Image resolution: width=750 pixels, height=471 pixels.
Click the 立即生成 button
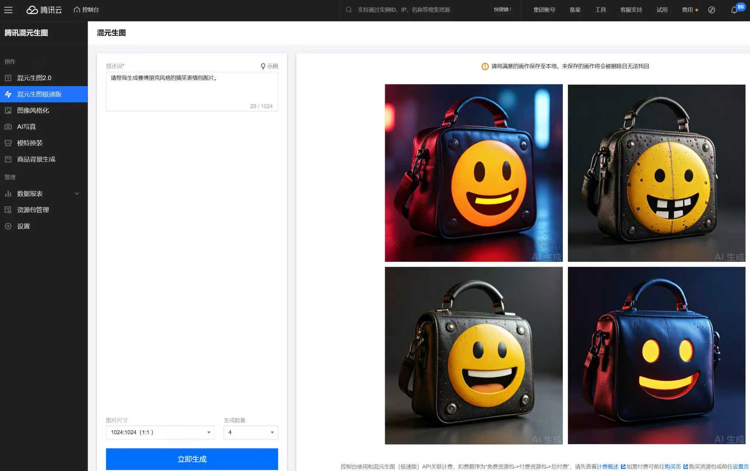tap(192, 459)
